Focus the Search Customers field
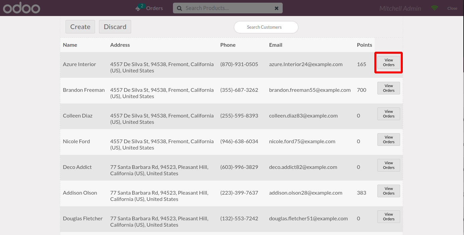Viewport: 464px width, 235px height. point(266,27)
